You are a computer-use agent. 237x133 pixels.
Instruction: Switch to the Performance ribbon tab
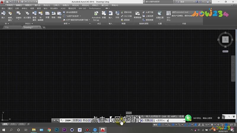(x=95, y=9)
